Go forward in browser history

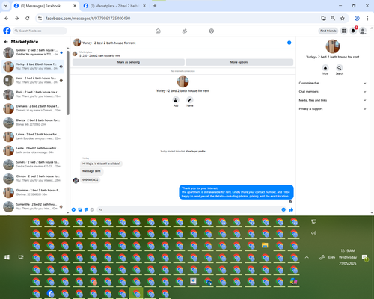tap(16, 18)
